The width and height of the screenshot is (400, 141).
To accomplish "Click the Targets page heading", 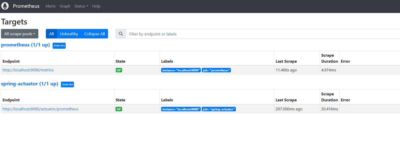I will (x=14, y=22).
